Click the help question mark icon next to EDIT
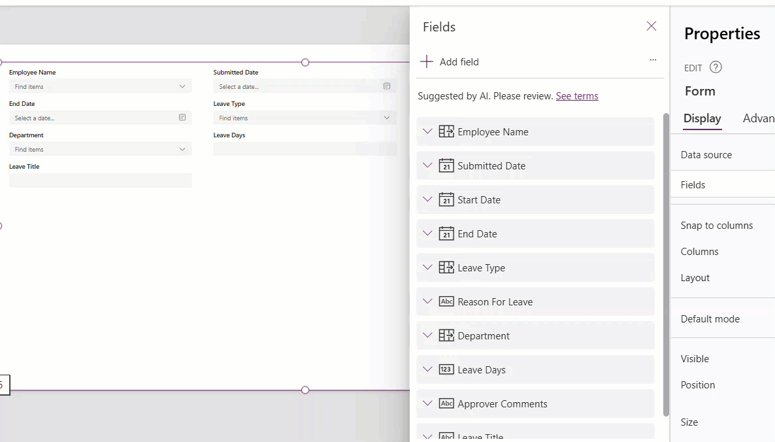The height and width of the screenshot is (442, 775). point(716,67)
